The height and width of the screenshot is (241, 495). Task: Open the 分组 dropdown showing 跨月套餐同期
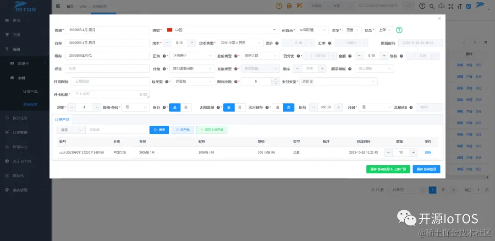tap(192, 69)
